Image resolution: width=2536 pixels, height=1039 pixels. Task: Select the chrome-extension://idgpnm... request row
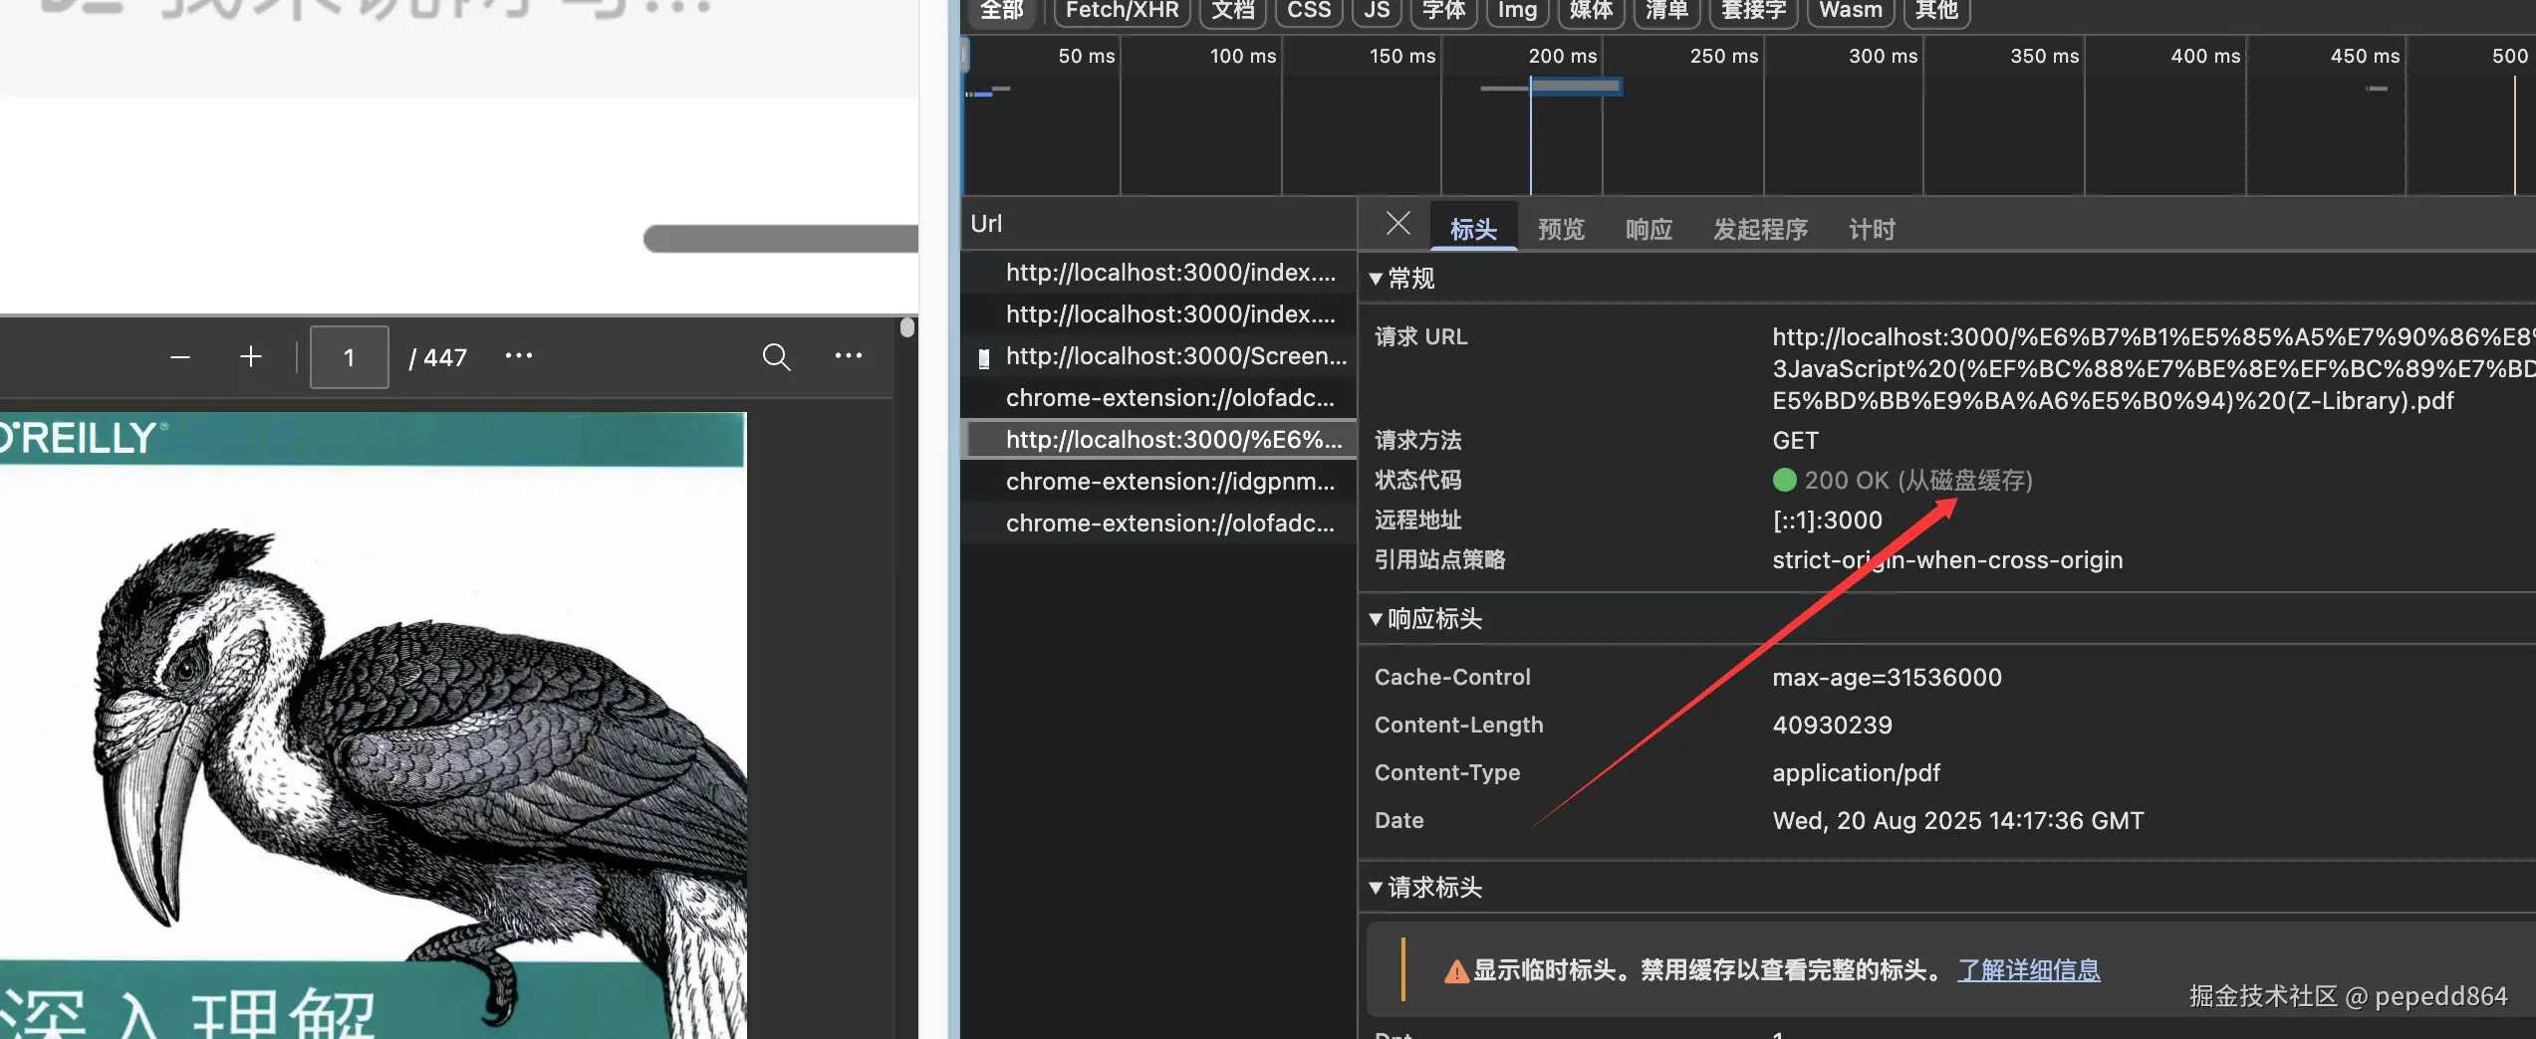[x=1158, y=482]
